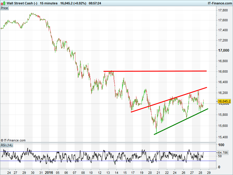The height and width of the screenshot is (175, 233).
Task: Click date 20 on the time axis
Action: pos(150,172)
